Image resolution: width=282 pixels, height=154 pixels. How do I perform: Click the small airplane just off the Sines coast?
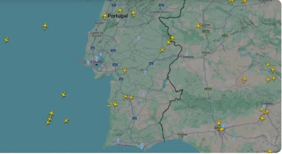[109, 105]
